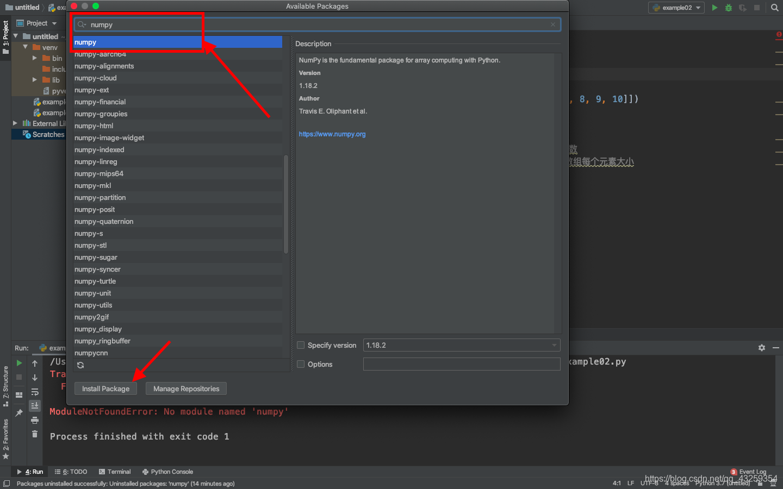The height and width of the screenshot is (489, 783).
Task: Debug example02 with the bug icon
Action: [728, 8]
